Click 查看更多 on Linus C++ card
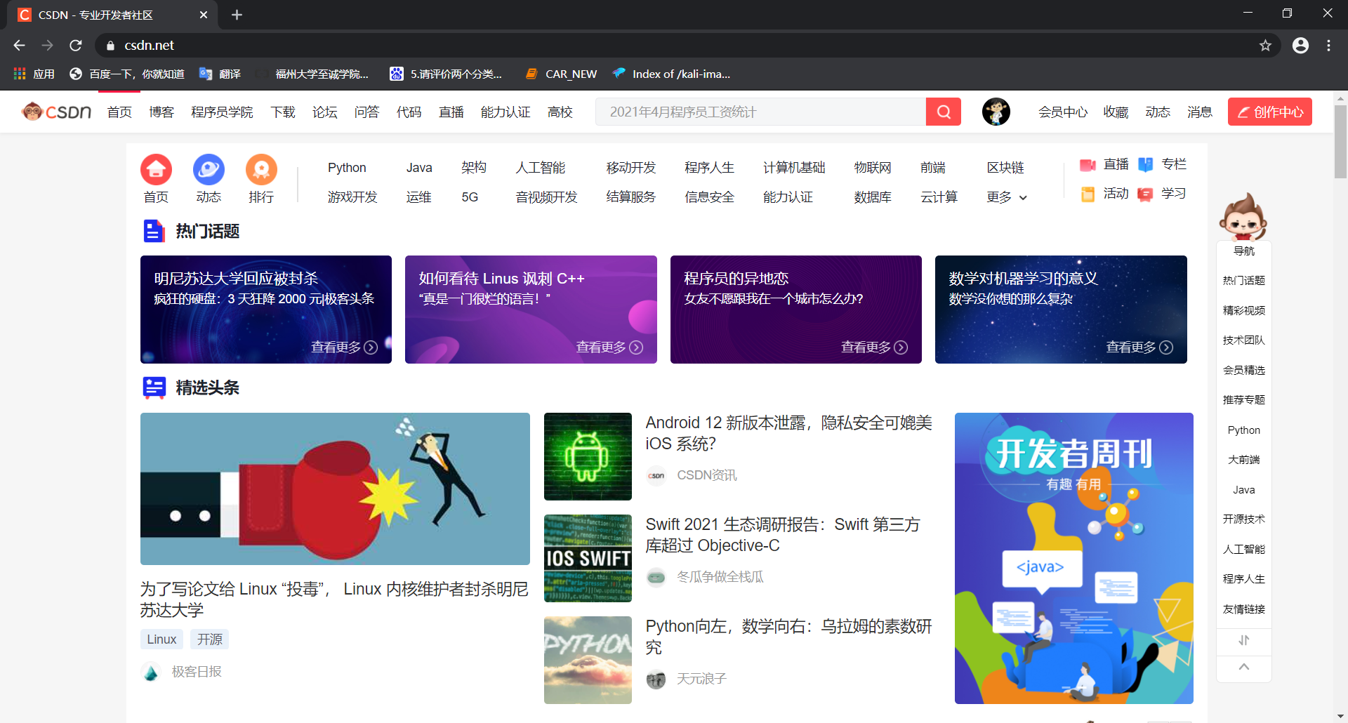The image size is (1348, 723). point(609,347)
